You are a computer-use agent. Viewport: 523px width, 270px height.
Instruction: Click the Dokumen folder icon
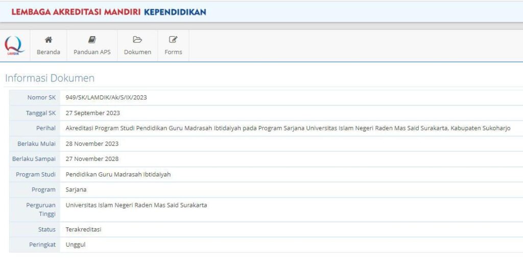[137, 40]
